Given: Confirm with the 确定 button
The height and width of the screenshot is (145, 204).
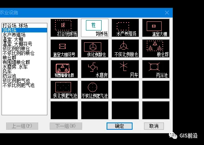Looking at the screenshot, I should [120, 126].
